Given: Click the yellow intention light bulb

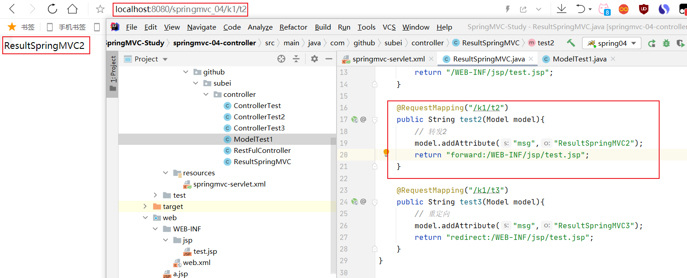Looking at the screenshot, I should point(386,153).
